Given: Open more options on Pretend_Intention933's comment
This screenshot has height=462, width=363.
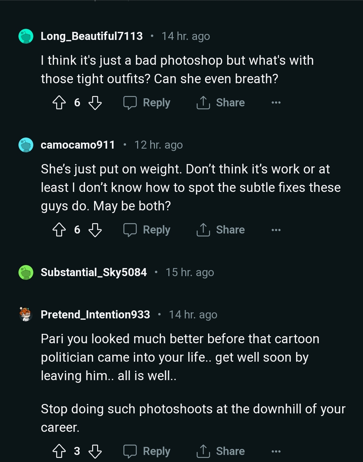Looking at the screenshot, I should (276, 451).
